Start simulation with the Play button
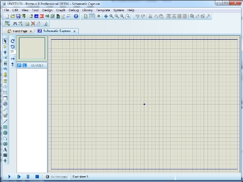 pyautogui.click(x=9, y=177)
